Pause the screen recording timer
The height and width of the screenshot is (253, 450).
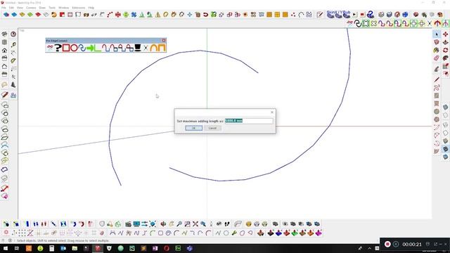coord(396,244)
